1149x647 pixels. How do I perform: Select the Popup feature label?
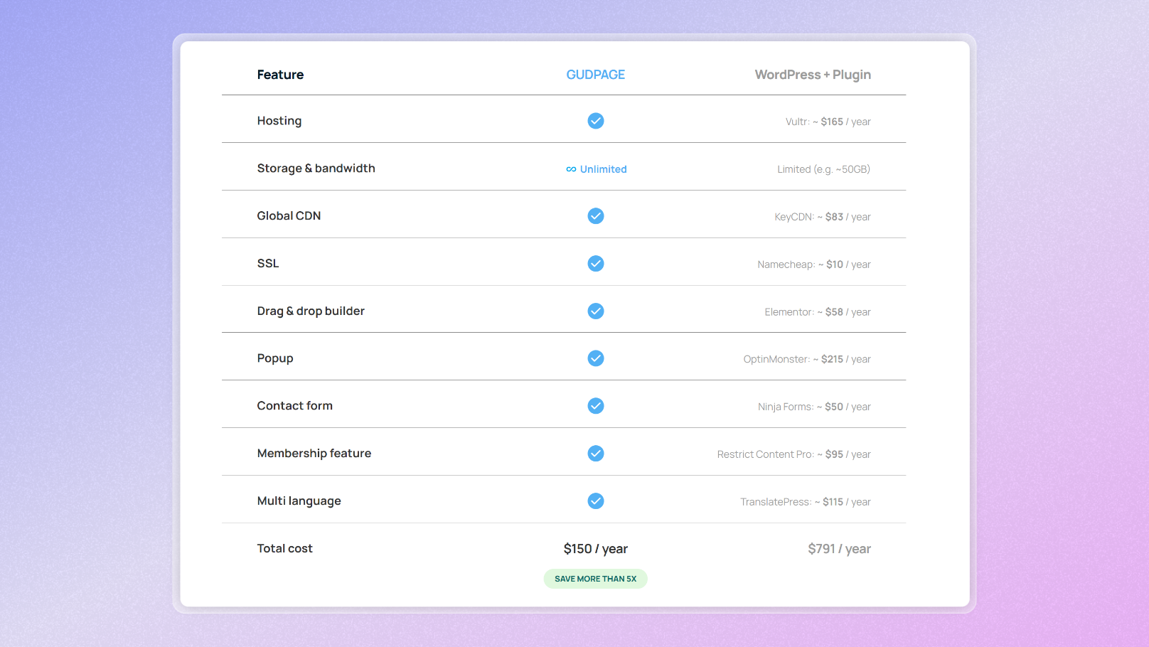[x=275, y=358]
